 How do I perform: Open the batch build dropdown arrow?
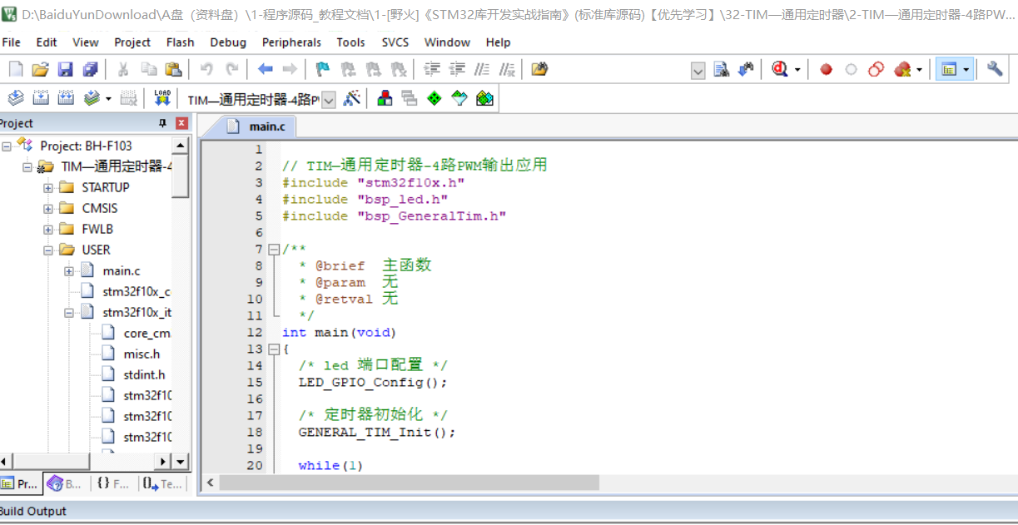[109, 99]
